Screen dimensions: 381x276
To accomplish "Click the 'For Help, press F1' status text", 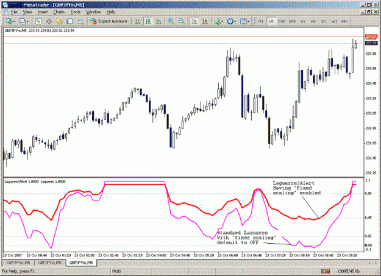I will pyautogui.click(x=18, y=271).
